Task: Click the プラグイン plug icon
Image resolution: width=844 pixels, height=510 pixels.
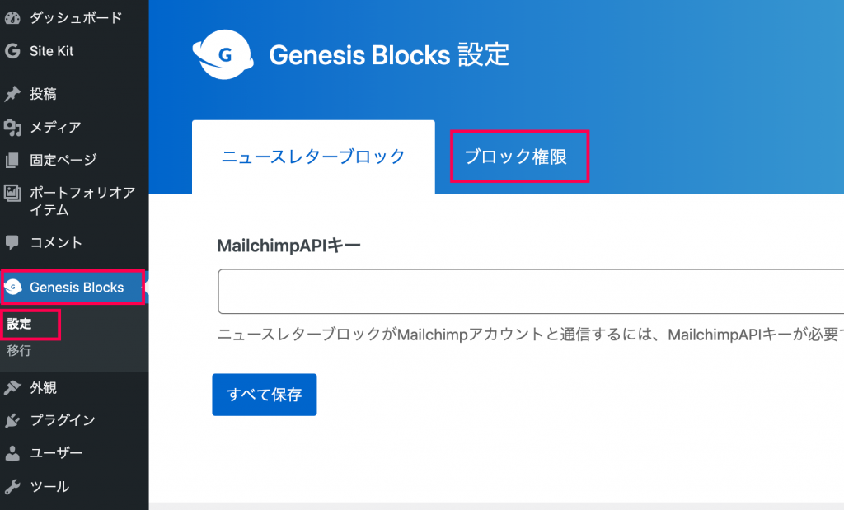Action: [12, 420]
